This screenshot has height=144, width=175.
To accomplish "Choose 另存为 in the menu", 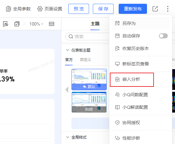I will coord(141,23).
